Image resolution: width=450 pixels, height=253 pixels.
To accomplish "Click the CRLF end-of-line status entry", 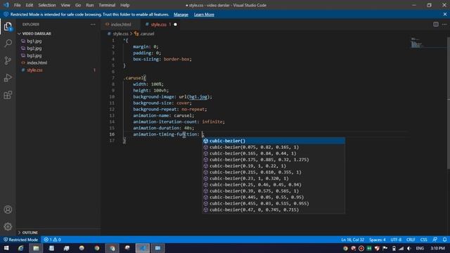I will 411,240.
